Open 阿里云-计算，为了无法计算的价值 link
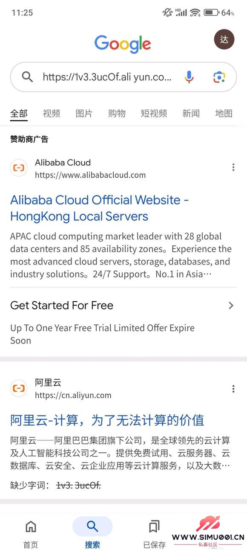 click(107, 420)
